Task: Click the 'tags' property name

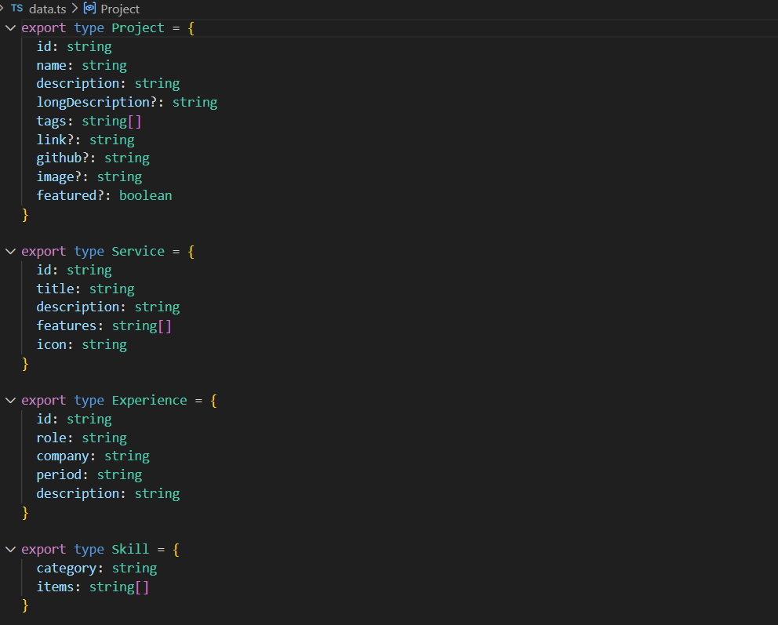Action: pyautogui.click(x=51, y=121)
